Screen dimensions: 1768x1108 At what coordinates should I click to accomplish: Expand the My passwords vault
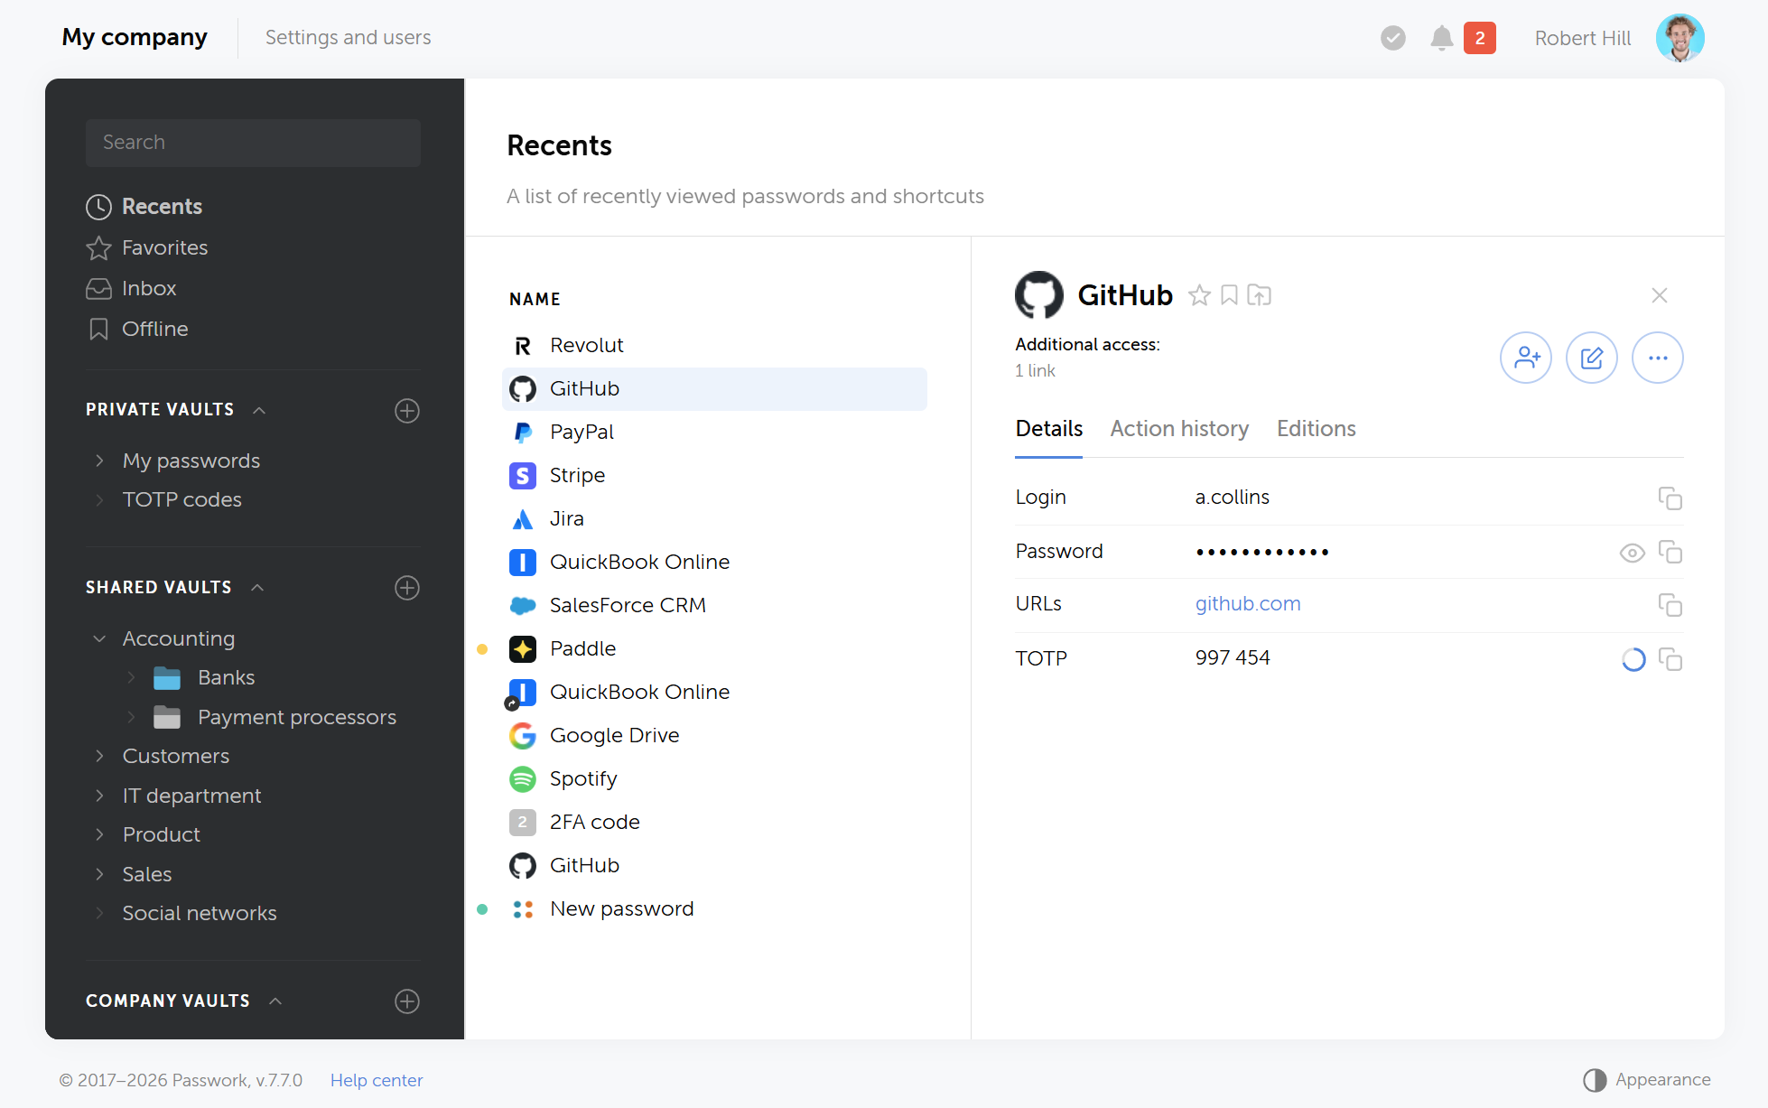(x=99, y=461)
